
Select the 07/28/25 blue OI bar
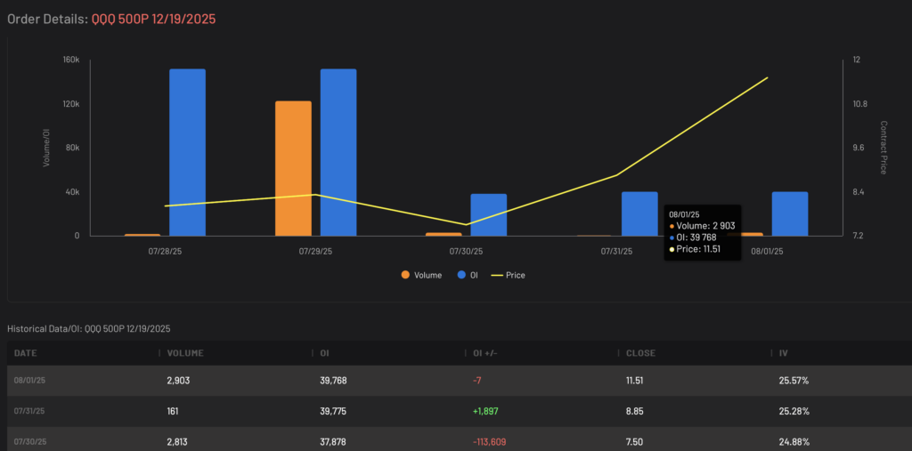[x=187, y=152]
